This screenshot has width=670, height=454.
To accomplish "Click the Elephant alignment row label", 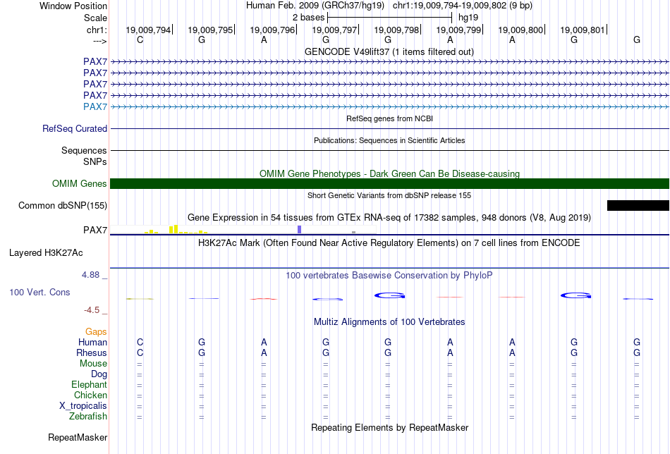I will 89,384.
